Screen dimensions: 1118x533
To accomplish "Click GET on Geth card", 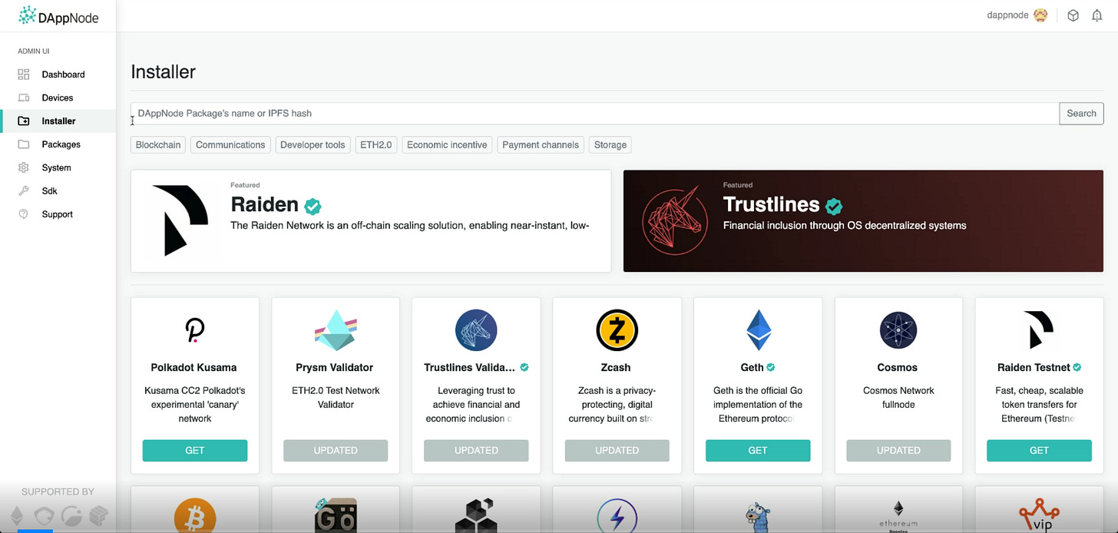I will tap(758, 450).
